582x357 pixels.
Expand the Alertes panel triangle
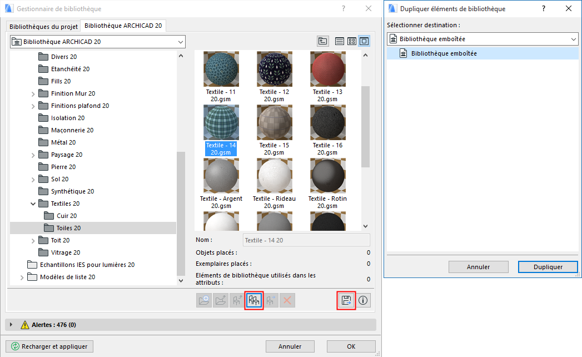11,325
